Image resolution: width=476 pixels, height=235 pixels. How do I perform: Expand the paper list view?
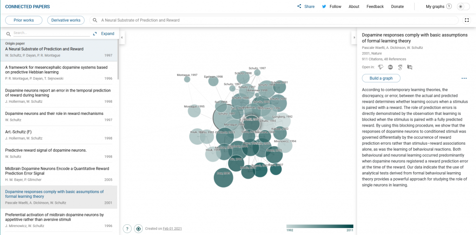coord(104,34)
